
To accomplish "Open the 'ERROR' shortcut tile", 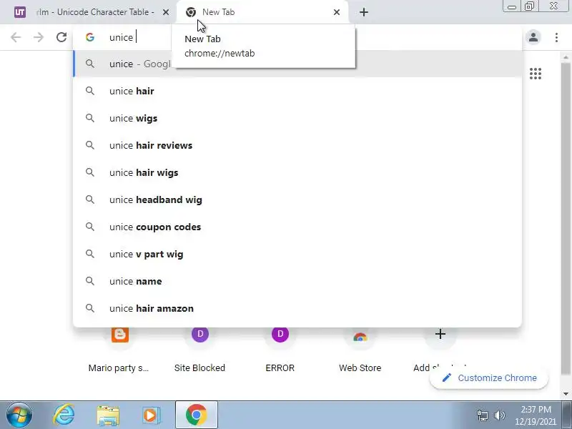I will (280, 350).
